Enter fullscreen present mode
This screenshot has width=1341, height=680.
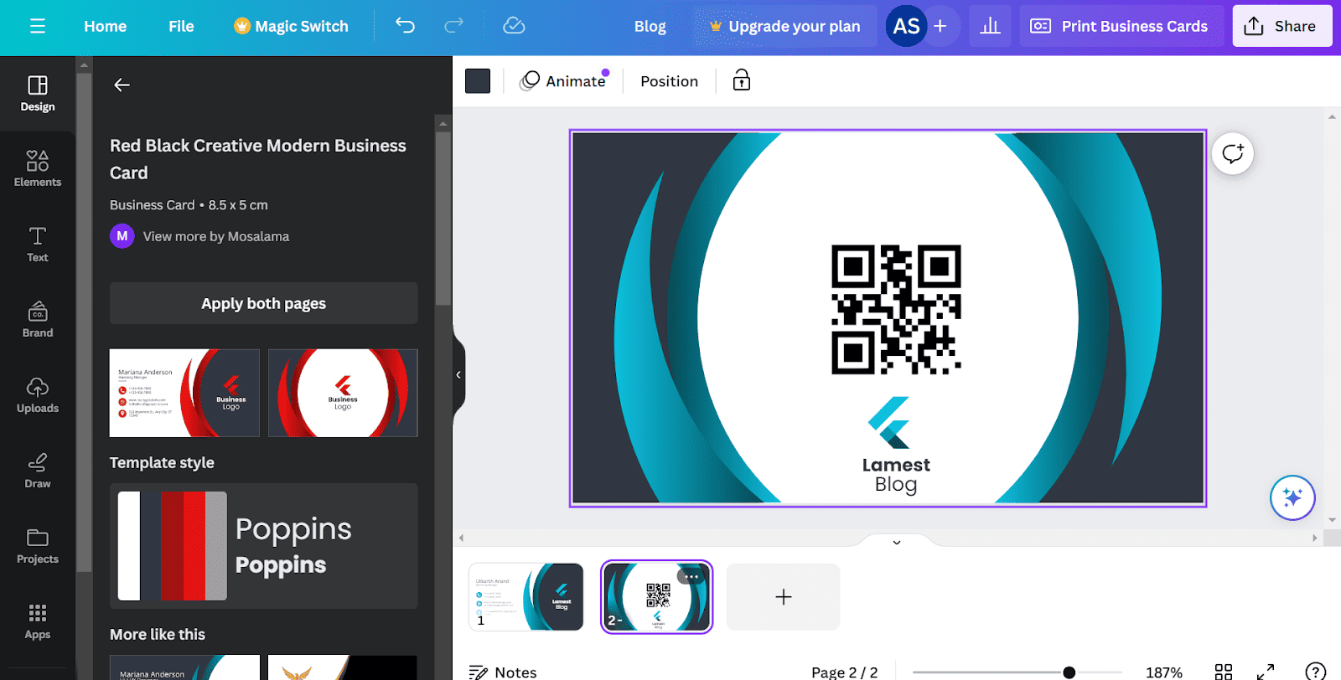1266,672
